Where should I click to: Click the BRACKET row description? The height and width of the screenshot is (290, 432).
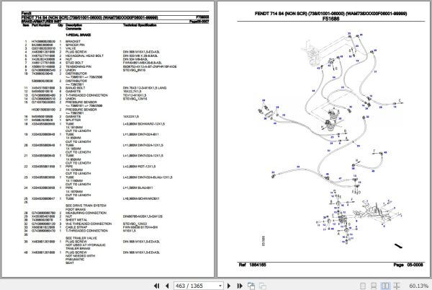pyautogui.click(x=73, y=41)
